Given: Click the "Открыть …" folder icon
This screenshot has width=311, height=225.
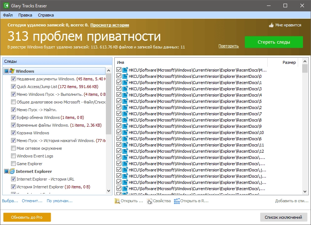Looking at the screenshot, I should [117, 201].
